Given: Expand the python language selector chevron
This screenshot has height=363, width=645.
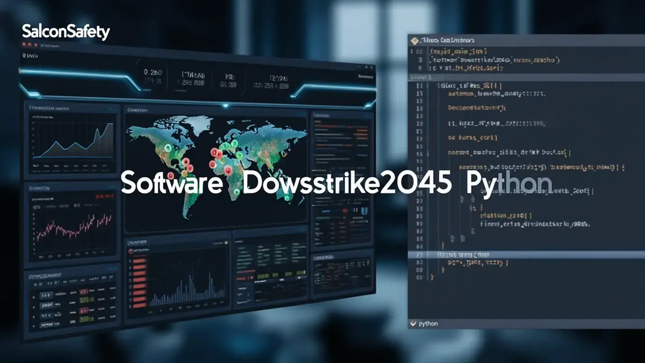Looking at the screenshot, I should tap(414, 323).
